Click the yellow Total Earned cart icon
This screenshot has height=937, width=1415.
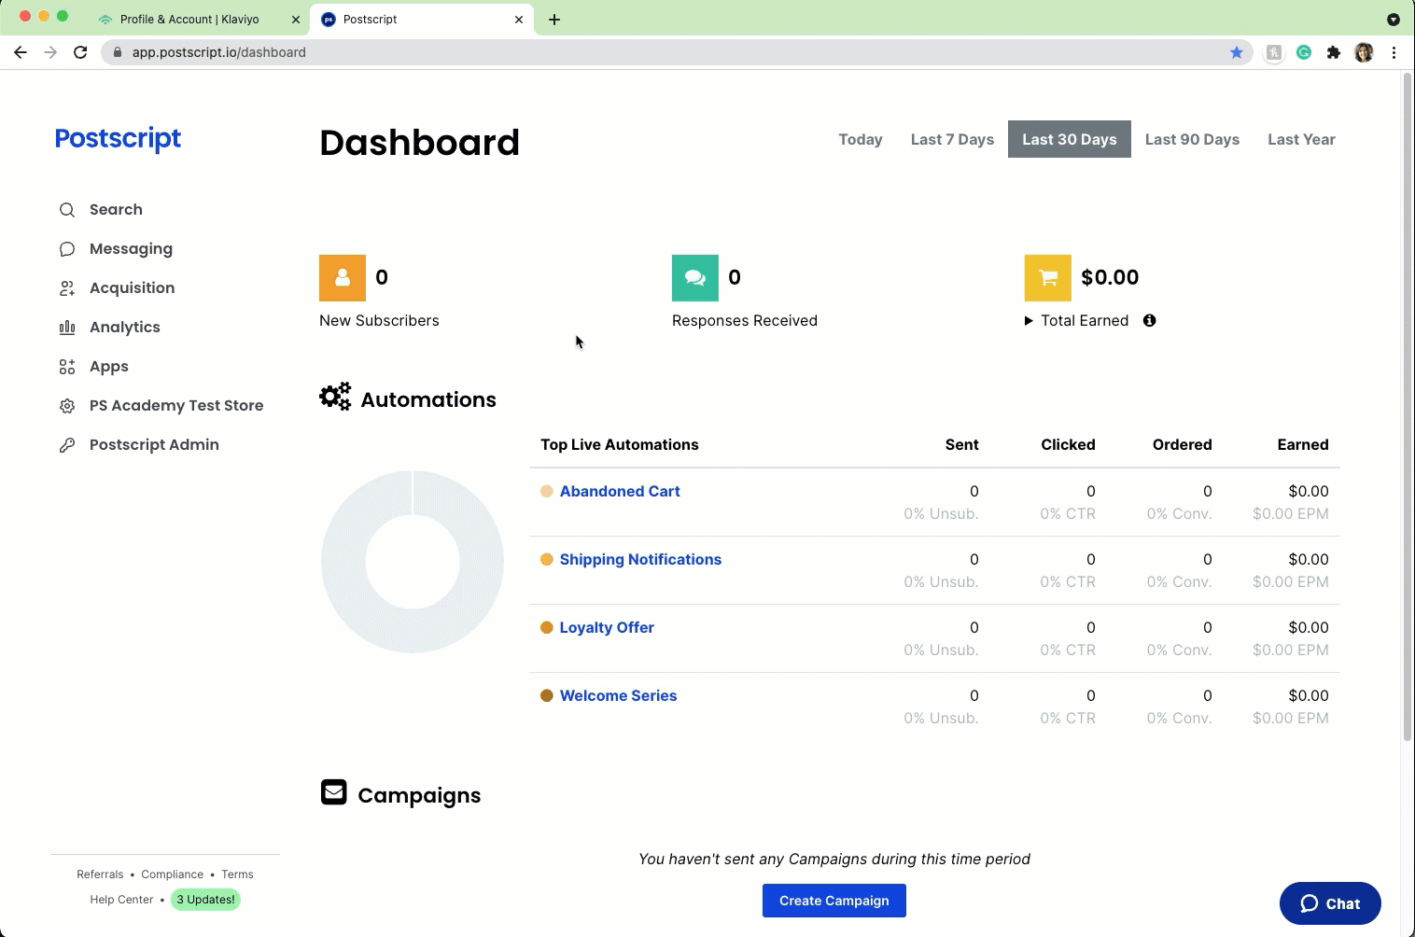pos(1048,278)
